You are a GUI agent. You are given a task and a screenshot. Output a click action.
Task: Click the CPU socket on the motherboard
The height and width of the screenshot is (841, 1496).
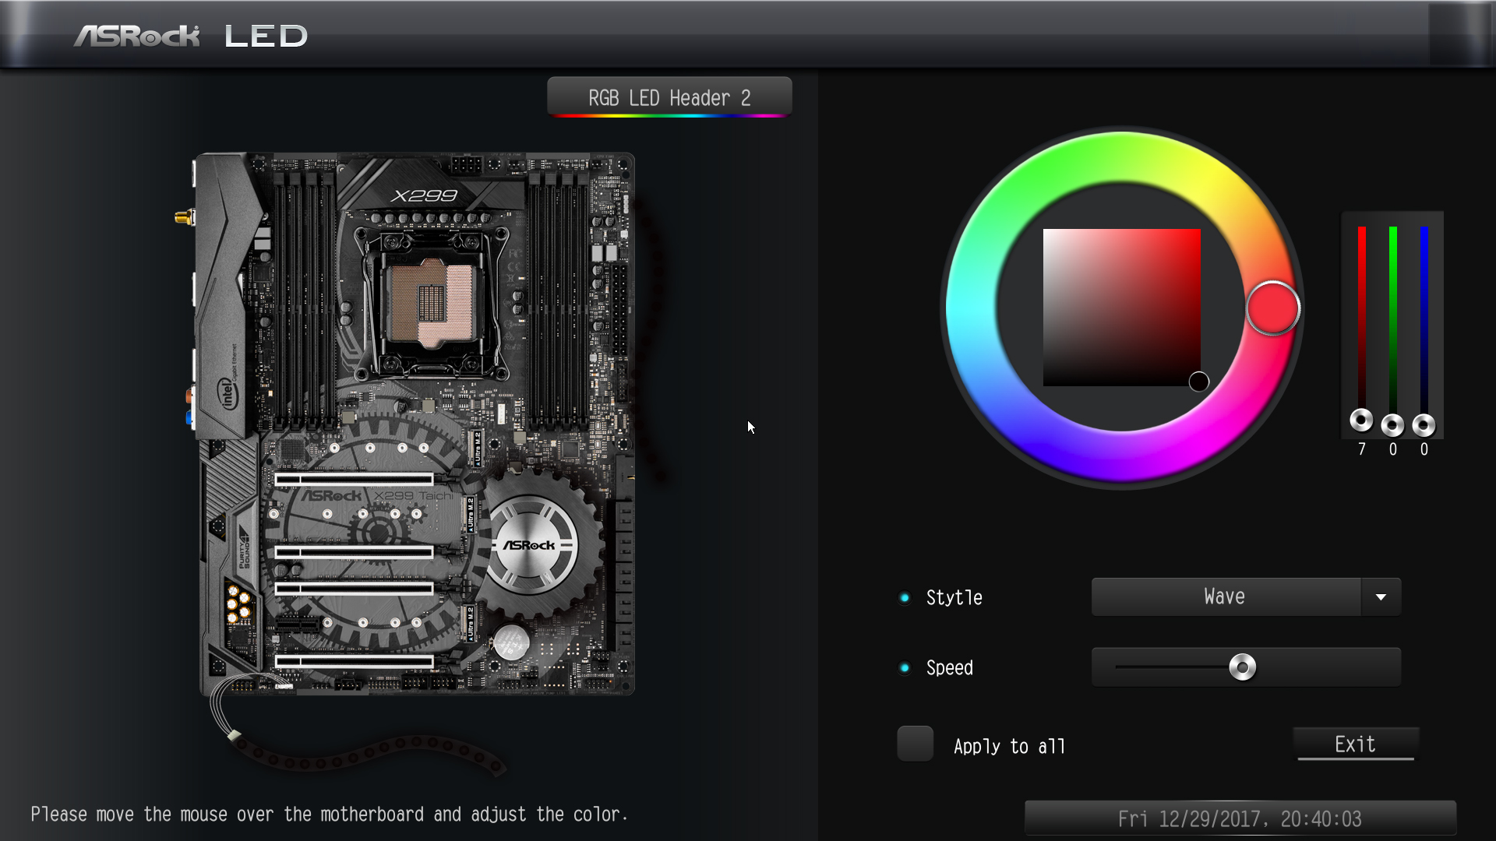[x=431, y=302]
